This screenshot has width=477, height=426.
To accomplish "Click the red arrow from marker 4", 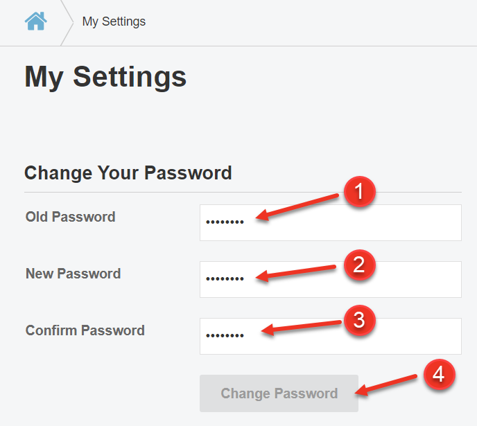I will 388,385.
